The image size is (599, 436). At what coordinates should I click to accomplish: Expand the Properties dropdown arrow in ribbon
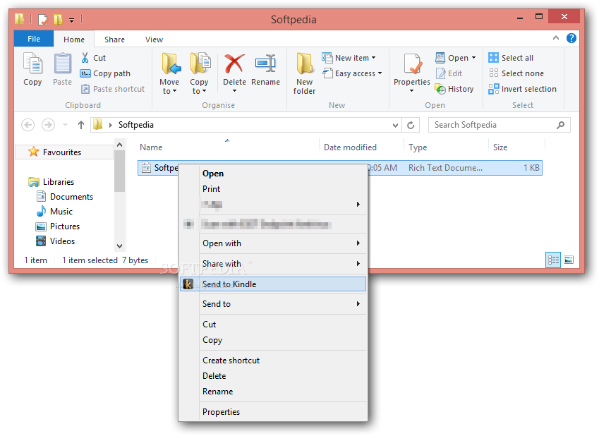412,91
